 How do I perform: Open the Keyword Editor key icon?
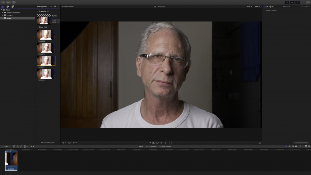(x=8, y=2)
